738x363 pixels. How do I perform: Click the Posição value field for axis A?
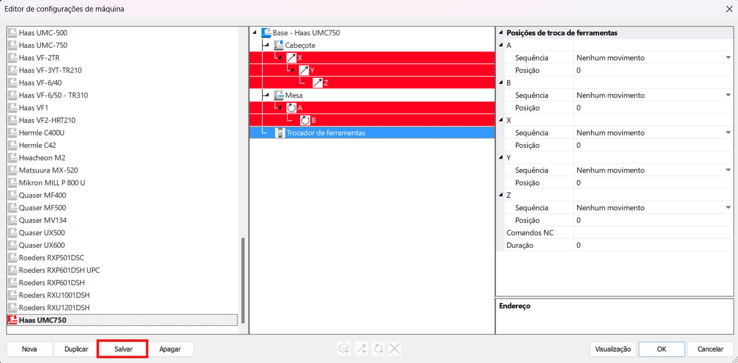[x=653, y=70]
